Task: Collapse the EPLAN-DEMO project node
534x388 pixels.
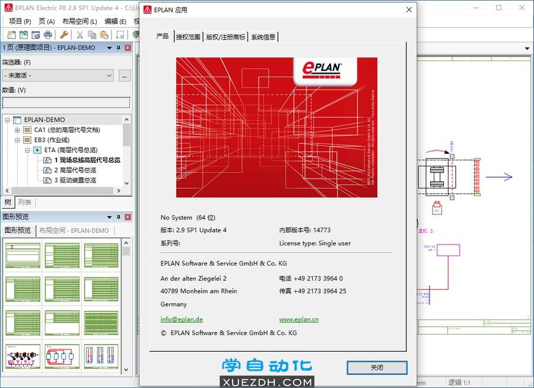Action: tap(7, 120)
